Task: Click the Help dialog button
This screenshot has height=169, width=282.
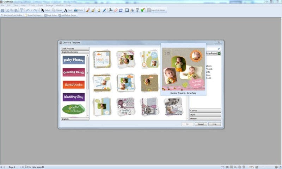Action: [x=214, y=124]
